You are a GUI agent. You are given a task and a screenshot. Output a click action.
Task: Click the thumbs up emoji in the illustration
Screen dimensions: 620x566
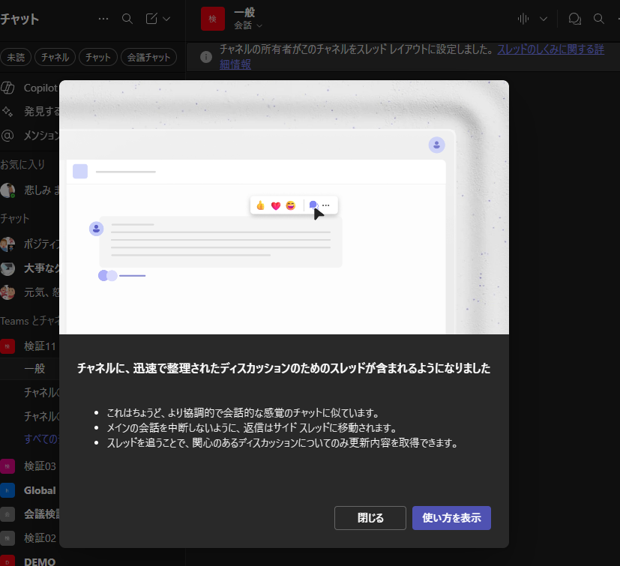[x=261, y=205]
